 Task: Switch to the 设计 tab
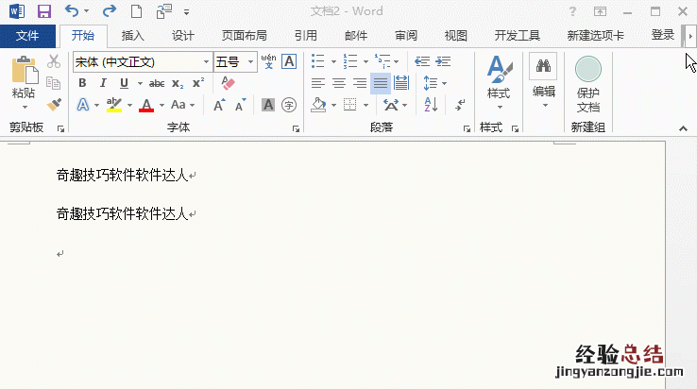[x=183, y=36]
